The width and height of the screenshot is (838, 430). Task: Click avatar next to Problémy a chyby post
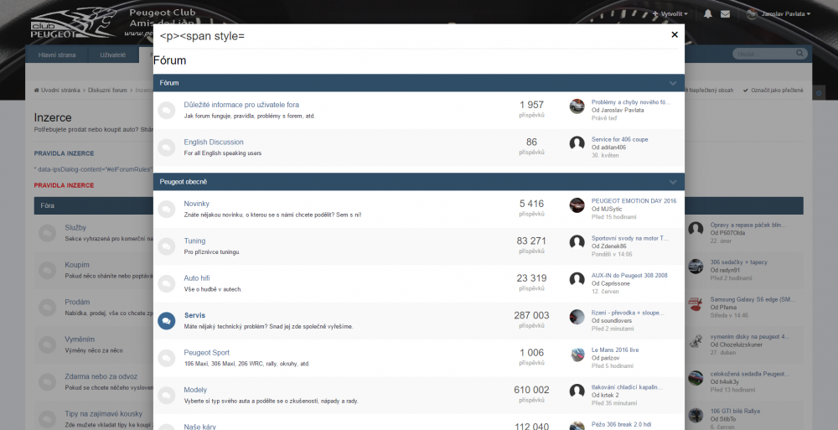click(577, 106)
